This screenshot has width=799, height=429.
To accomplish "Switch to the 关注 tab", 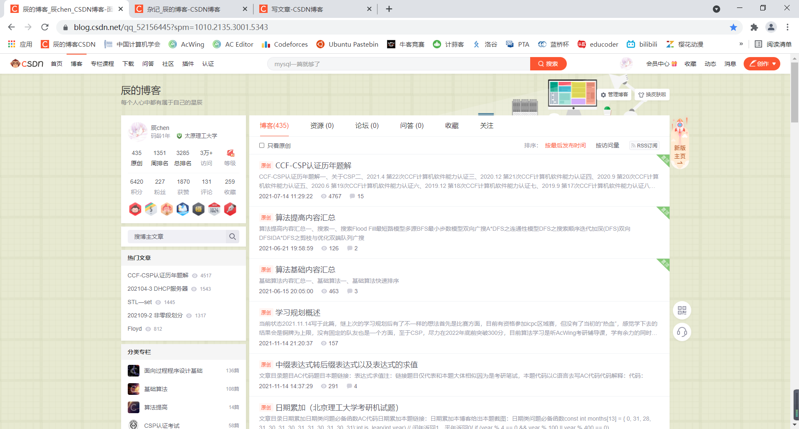I will pyautogui.click(x=487, y=126).
